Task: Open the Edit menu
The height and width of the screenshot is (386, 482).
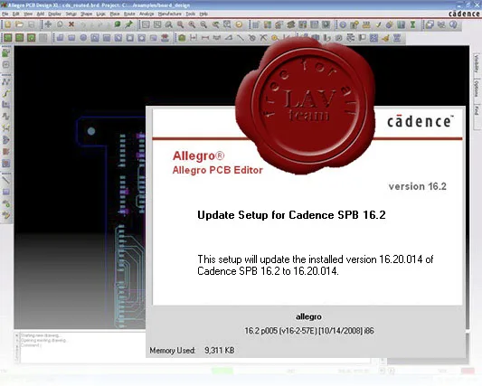Action: 16,14
